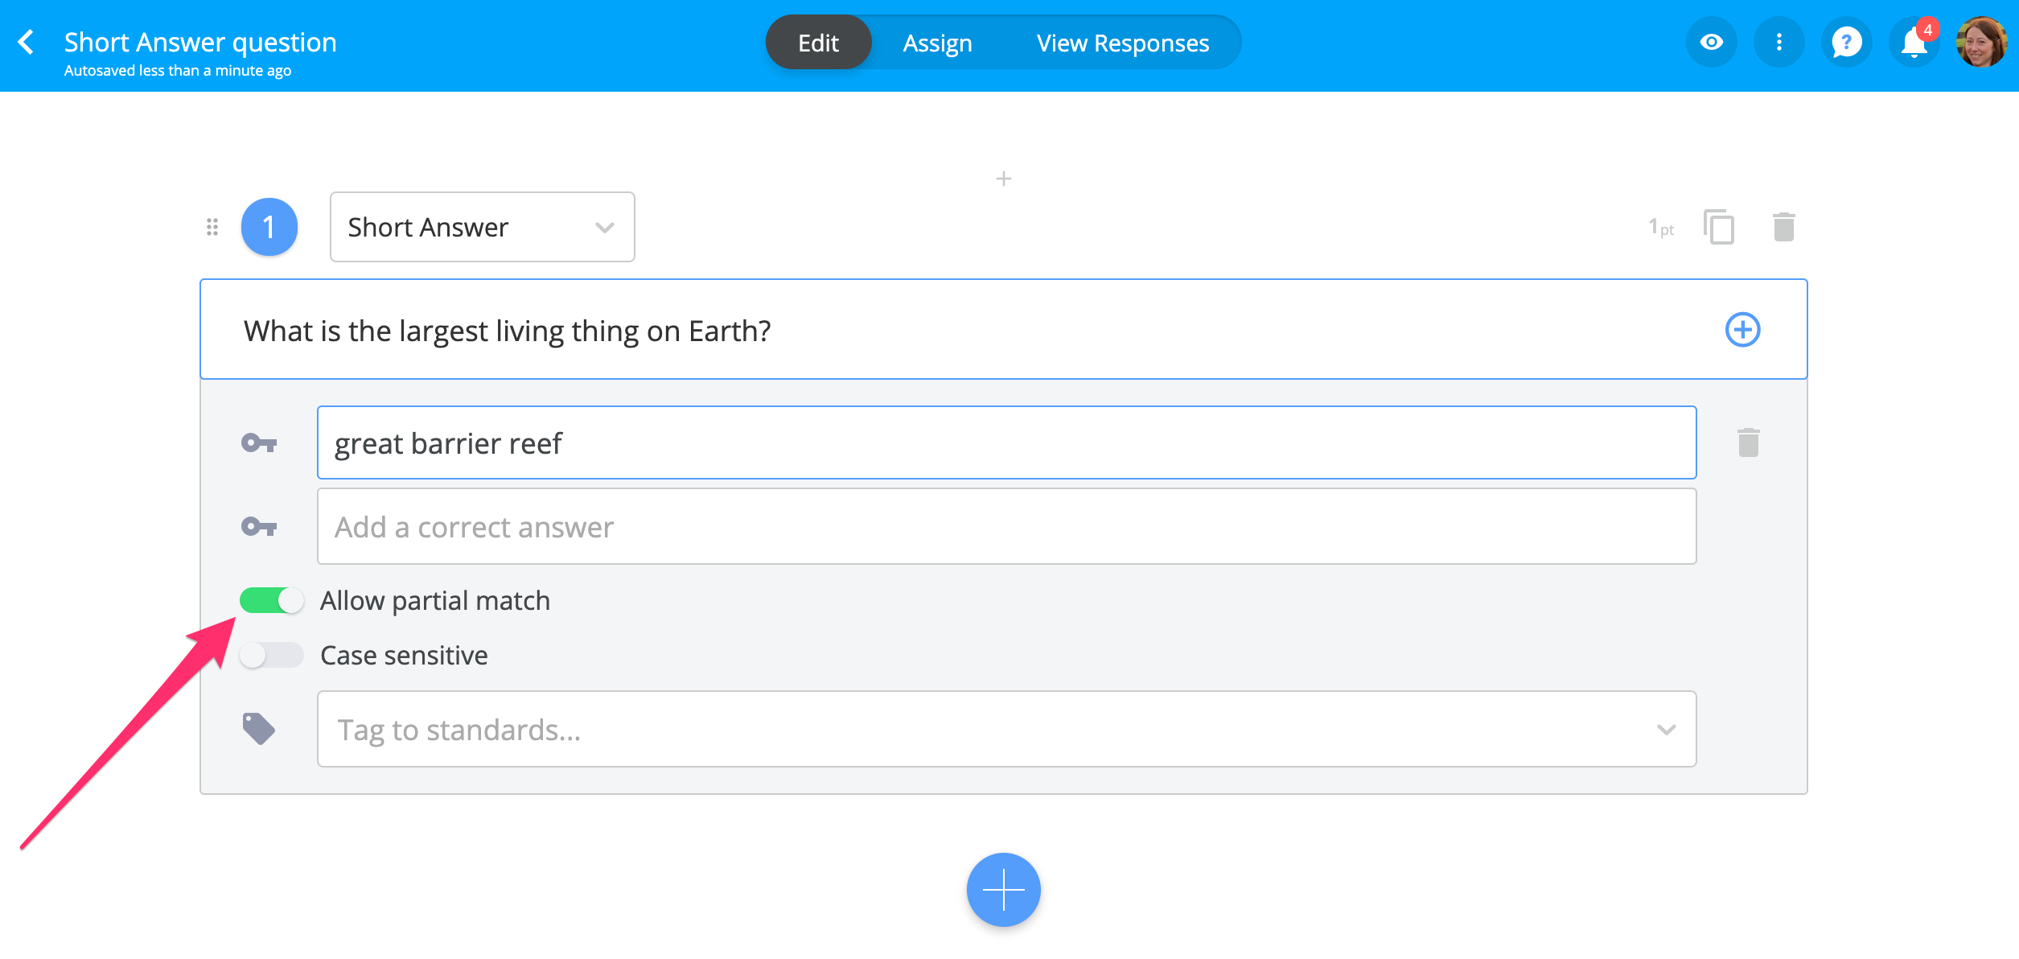This screenshot has height=959, width=2019.
Task: Select the Edit tab
Action: 818,43
